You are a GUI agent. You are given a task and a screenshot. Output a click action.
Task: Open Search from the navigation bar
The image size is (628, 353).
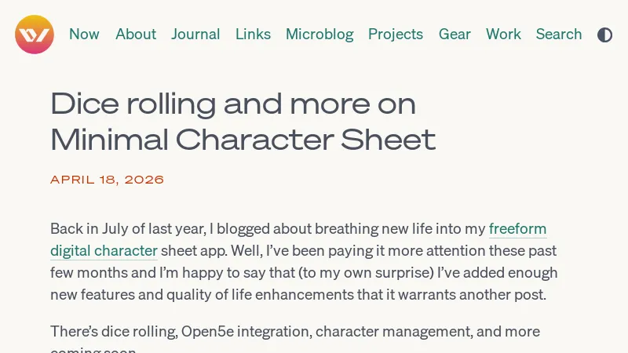pos(559,35)
